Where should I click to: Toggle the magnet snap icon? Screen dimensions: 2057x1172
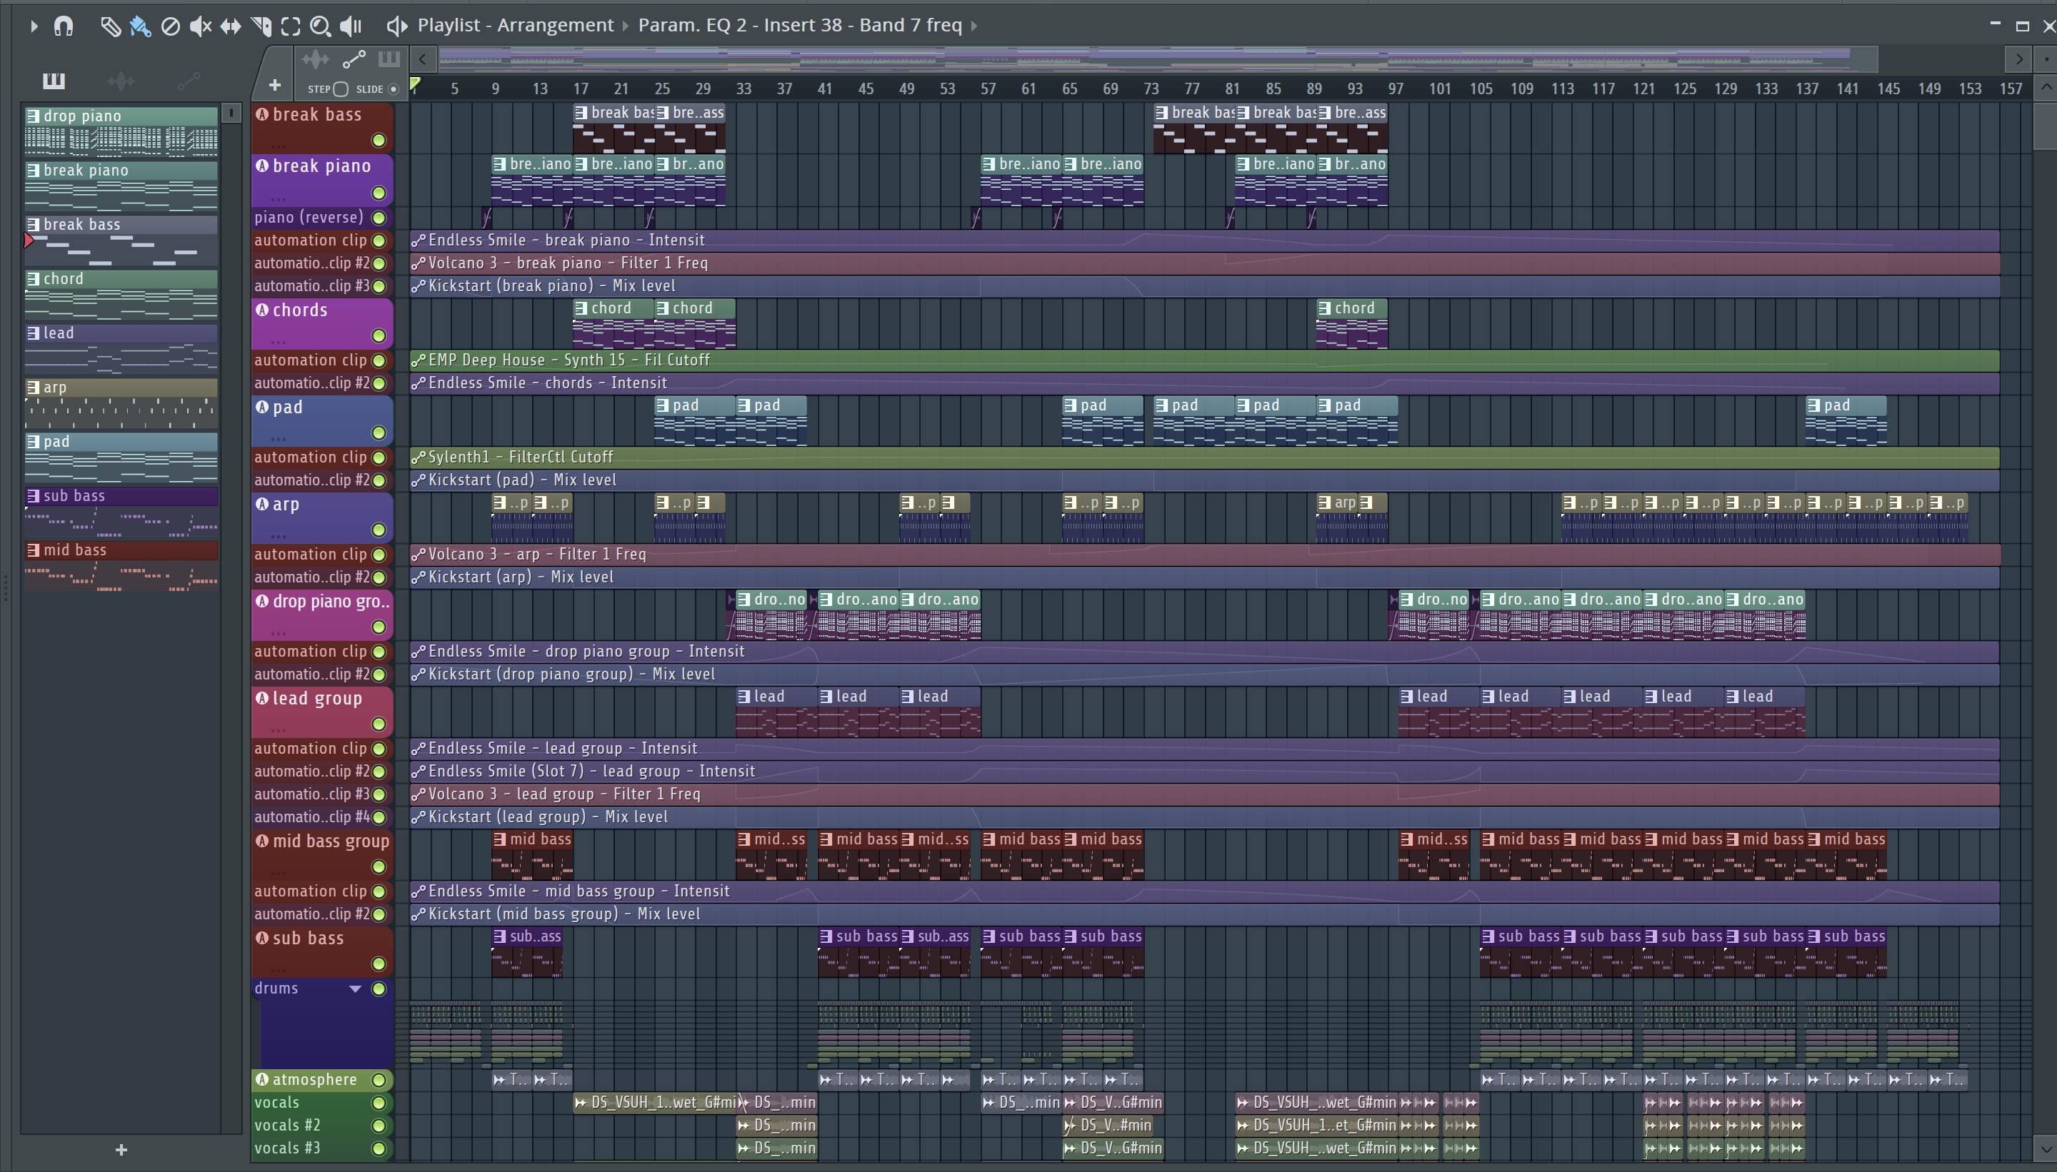point(64,26)
